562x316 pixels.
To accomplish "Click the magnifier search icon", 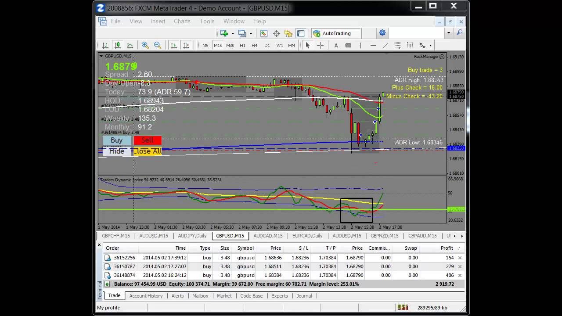I will 460,33.
